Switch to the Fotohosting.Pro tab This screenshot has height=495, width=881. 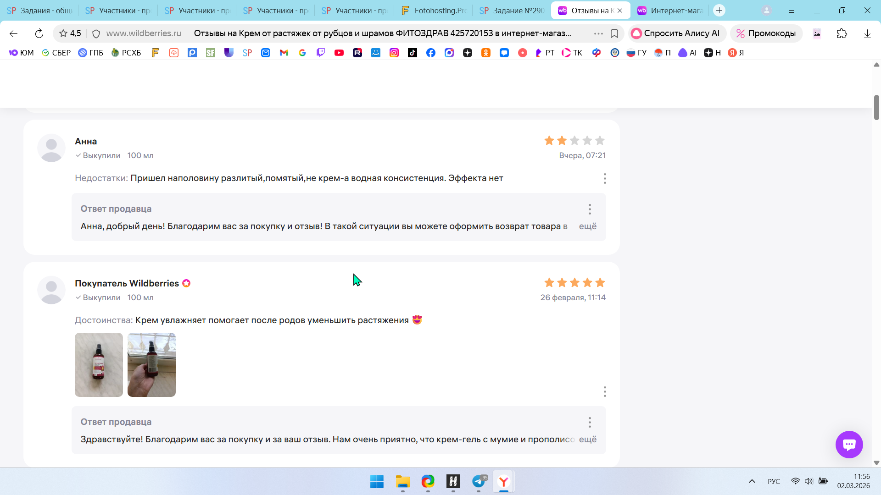[433, 11]
